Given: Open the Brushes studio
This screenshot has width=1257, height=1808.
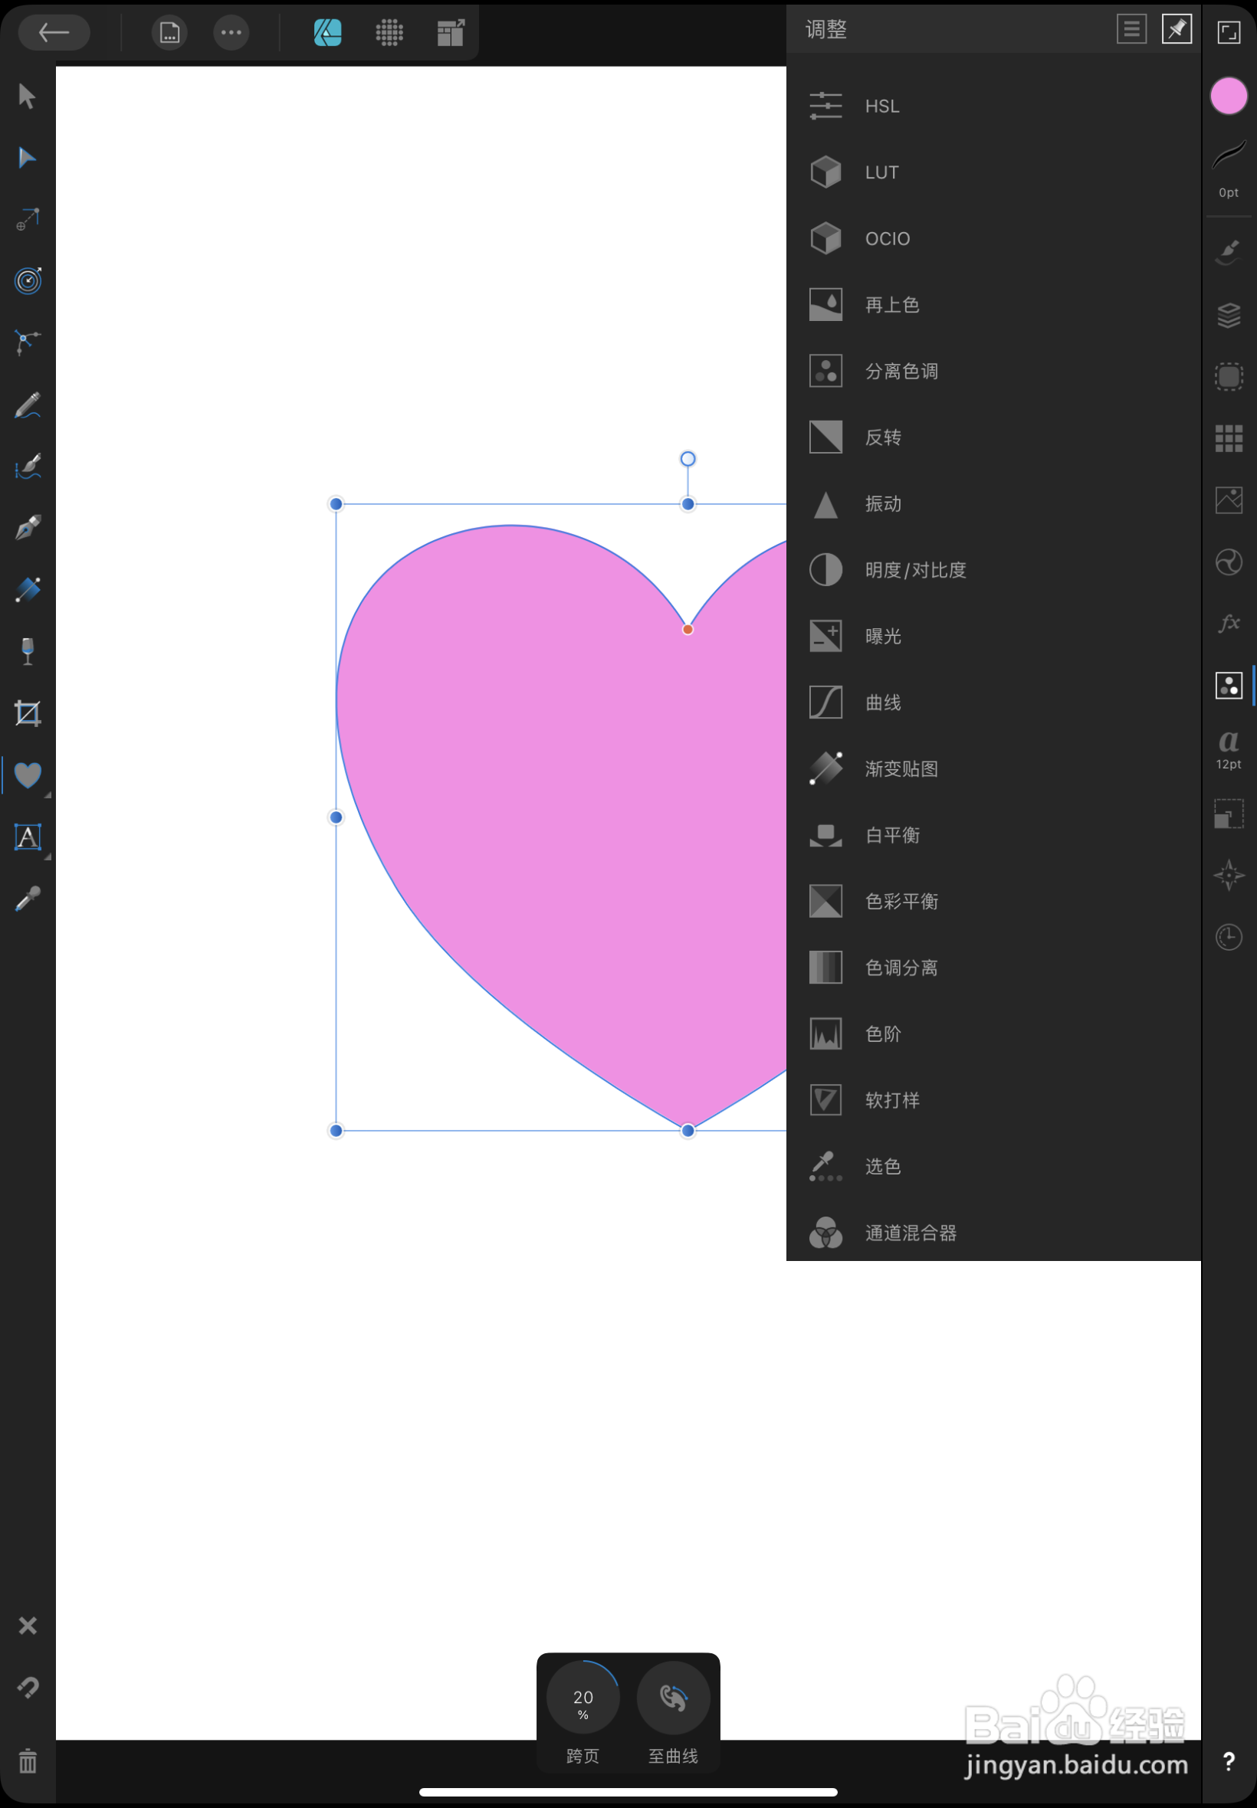Looking at the screenshot, I should pyautogui.click(x=1229, y=252).
